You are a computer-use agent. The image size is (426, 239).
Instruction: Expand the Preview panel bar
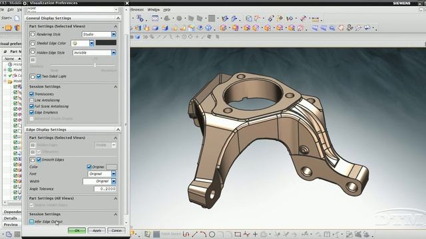11,224
